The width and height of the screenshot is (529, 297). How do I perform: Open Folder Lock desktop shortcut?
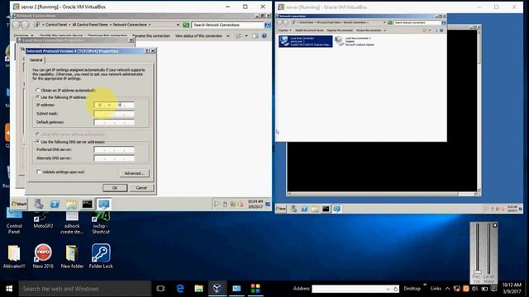(101, 256)
